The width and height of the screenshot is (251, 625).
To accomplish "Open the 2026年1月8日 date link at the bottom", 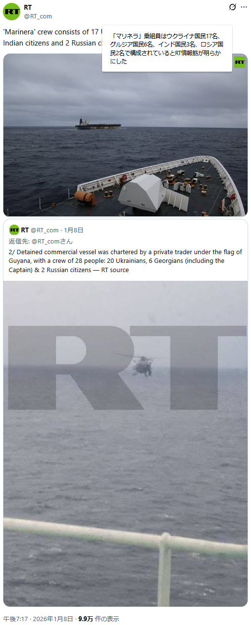I will [x=53, y=619].
